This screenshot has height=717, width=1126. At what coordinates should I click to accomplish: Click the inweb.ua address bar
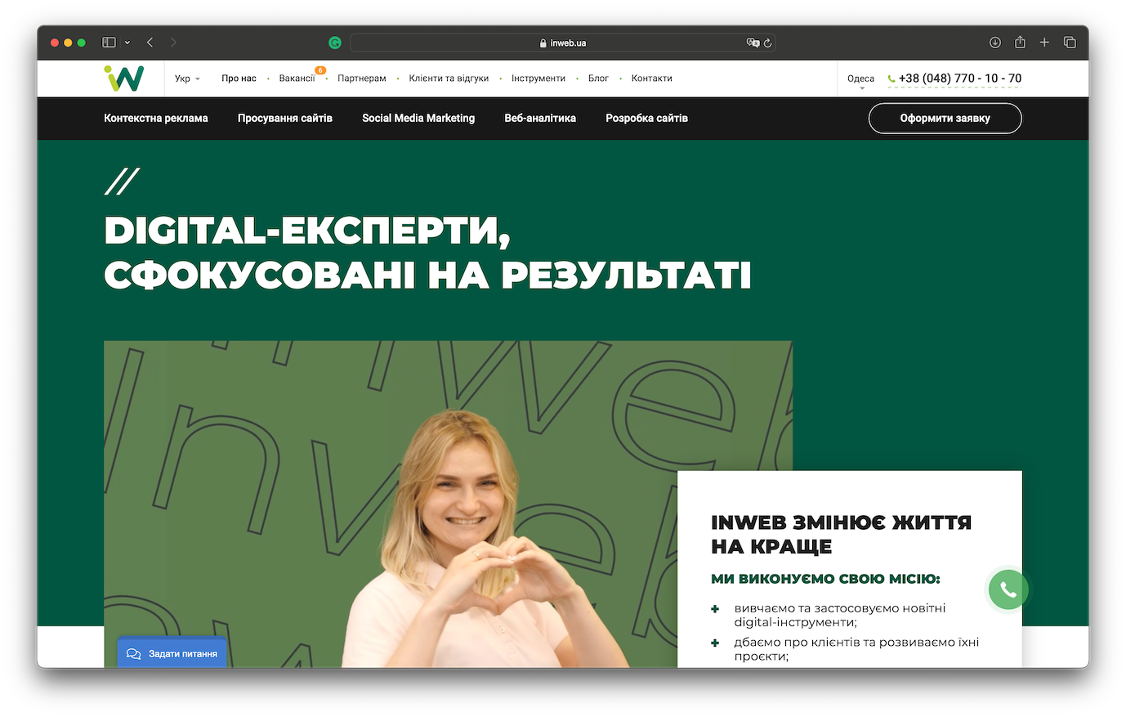(563, 43)
